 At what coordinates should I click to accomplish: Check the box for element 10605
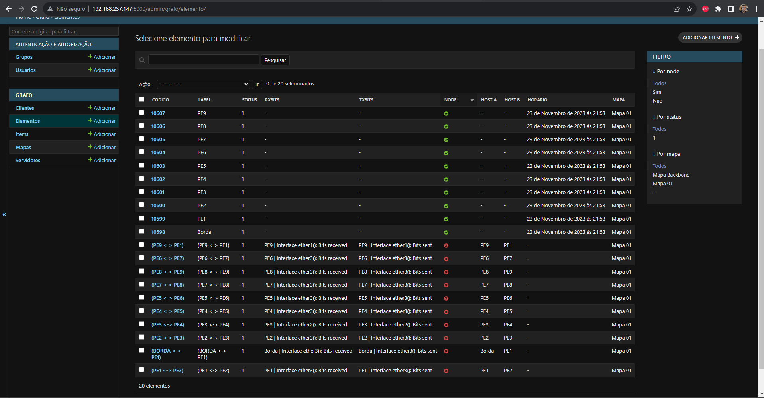tap(141, 139)
